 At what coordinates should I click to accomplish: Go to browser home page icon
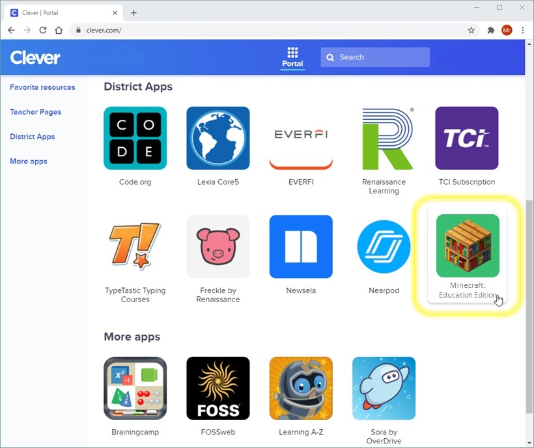click(59, 31)
